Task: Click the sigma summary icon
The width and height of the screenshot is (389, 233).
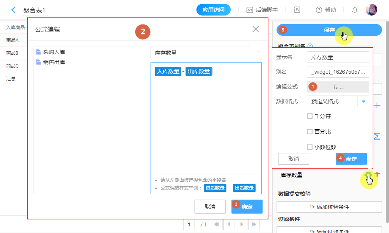Action: pos(377,137)
